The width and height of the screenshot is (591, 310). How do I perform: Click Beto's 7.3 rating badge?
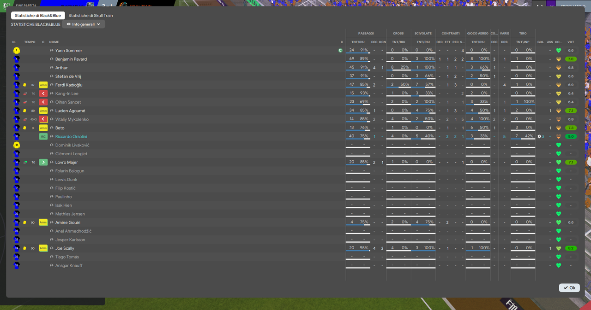coord(571,128)
